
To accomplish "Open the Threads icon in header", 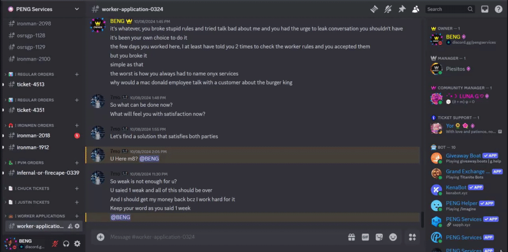I will click(374, 9).
